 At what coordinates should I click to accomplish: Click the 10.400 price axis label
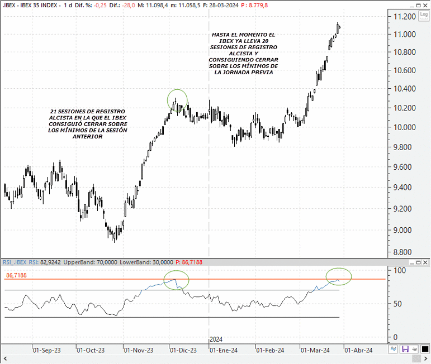click(x=405, y=89)
